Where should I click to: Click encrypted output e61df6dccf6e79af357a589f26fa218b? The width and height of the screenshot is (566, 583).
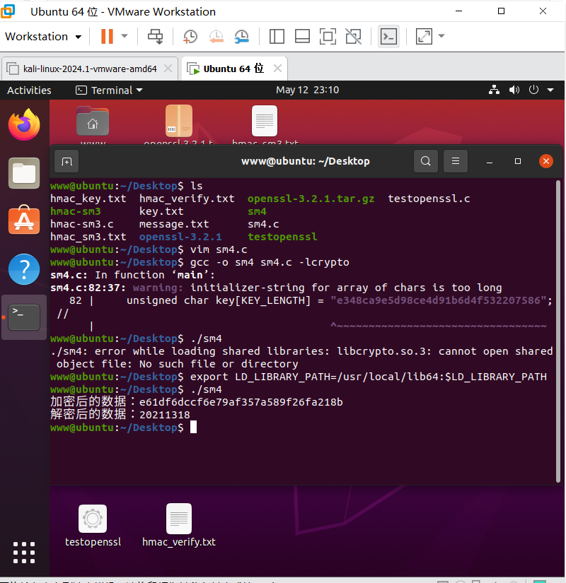tap(241, 402)
